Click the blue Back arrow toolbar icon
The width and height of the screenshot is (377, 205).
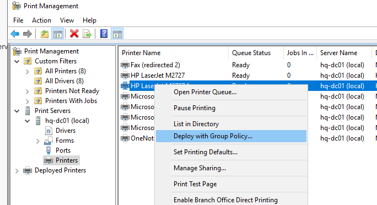15,34
